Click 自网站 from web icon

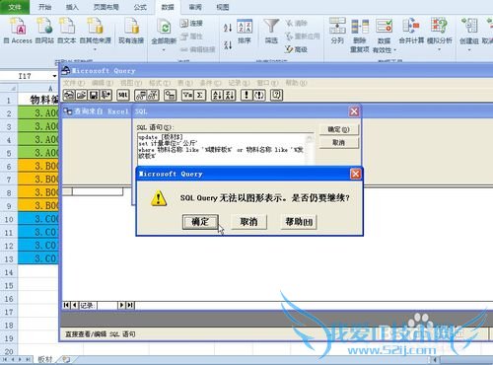(44, 32)
